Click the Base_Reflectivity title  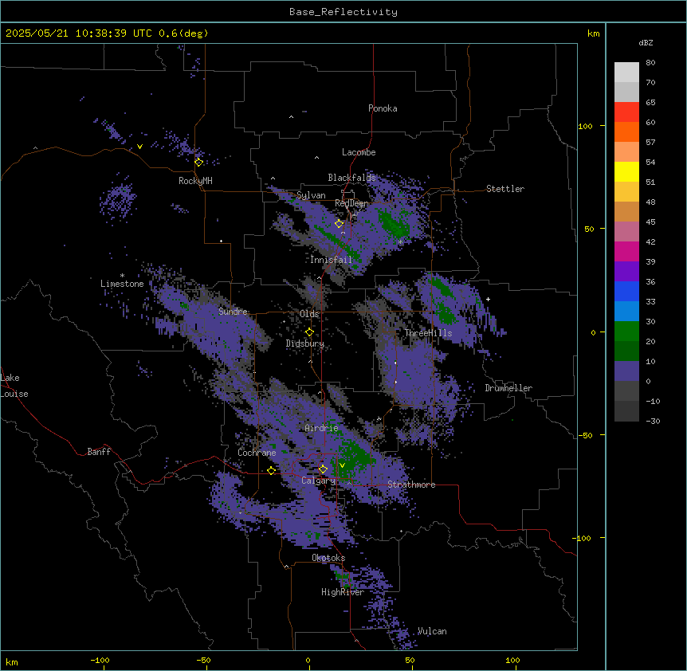(343, 12)
